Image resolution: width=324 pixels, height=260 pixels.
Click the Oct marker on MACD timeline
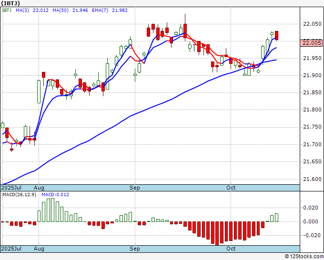pos(231,249)
